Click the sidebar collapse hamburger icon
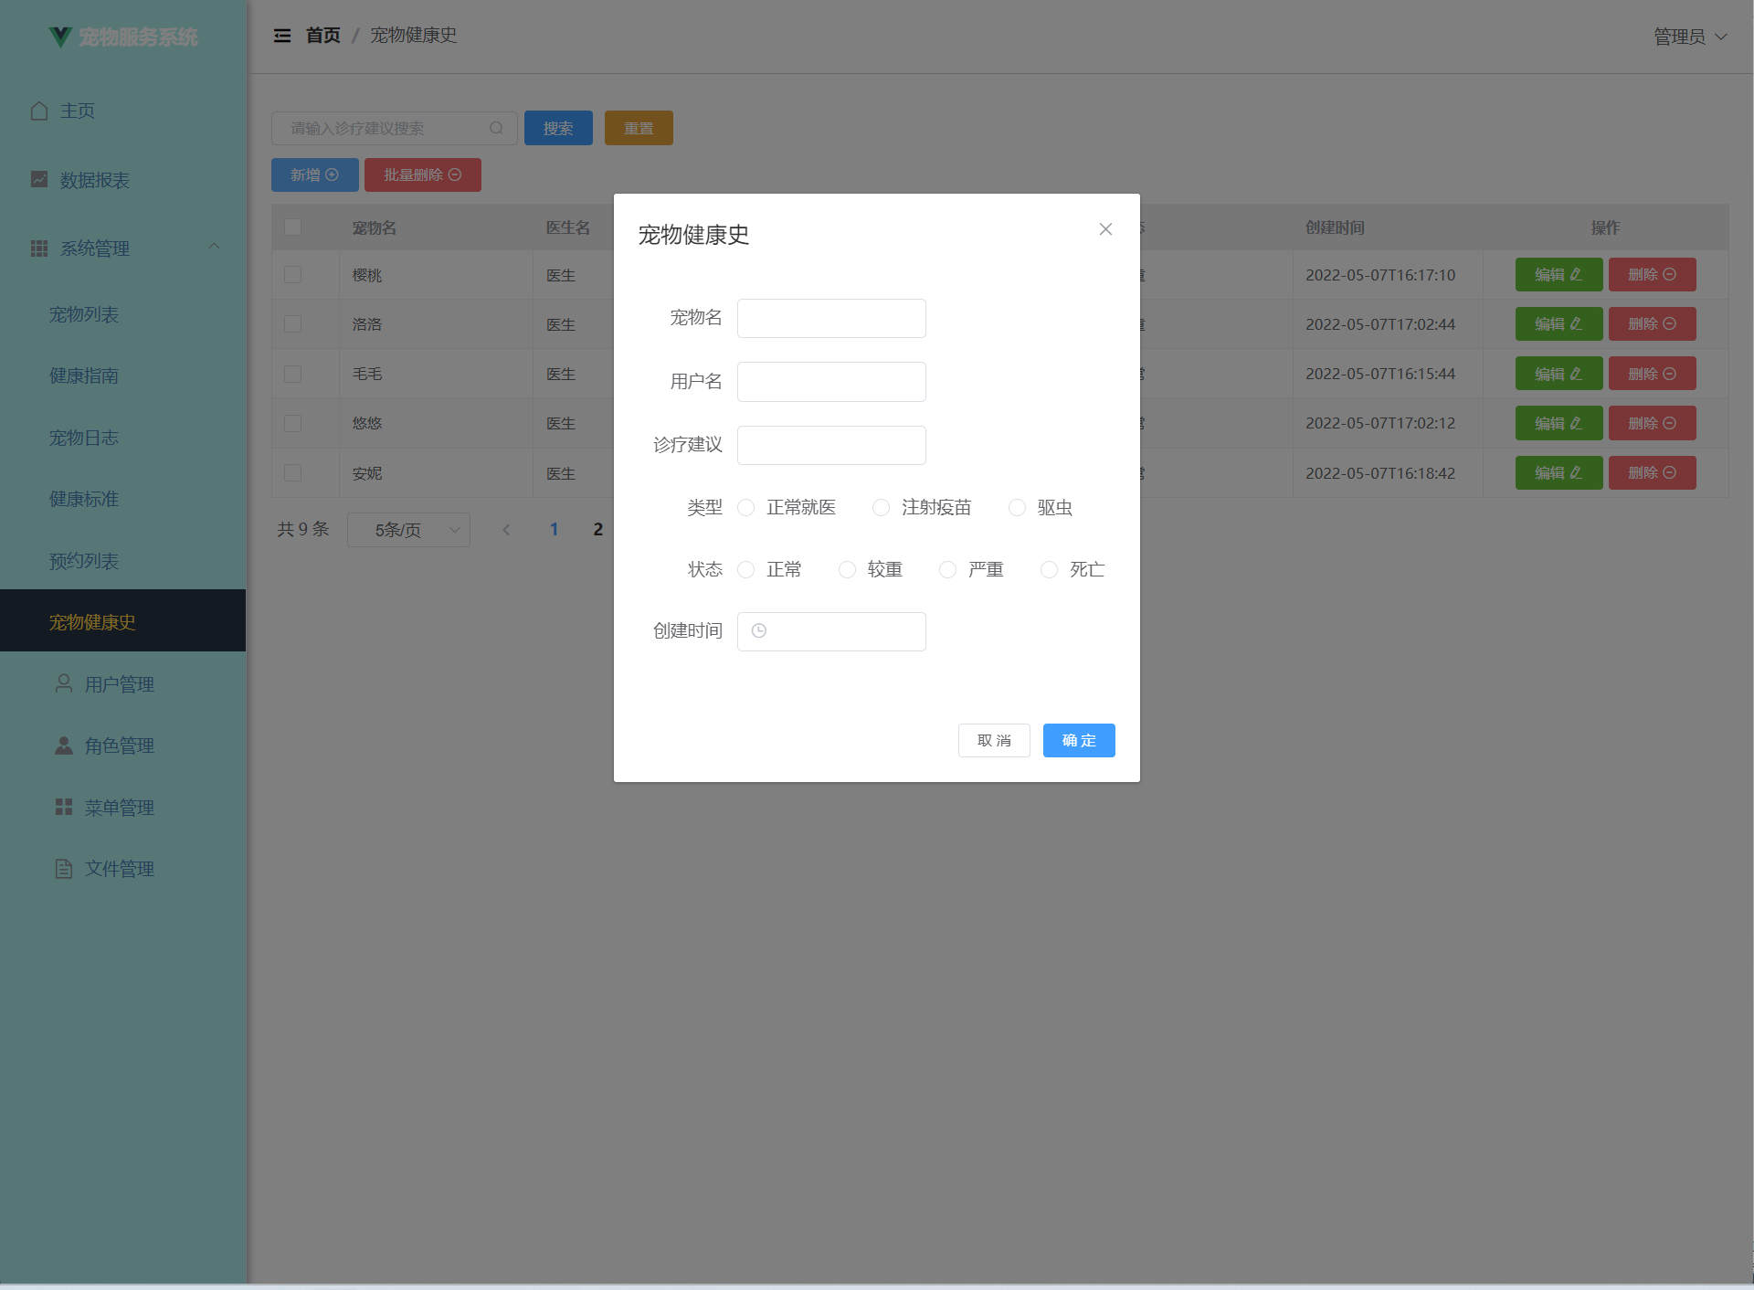The width and height of the screenshot is (1754, 1290). tap(282, 36)
